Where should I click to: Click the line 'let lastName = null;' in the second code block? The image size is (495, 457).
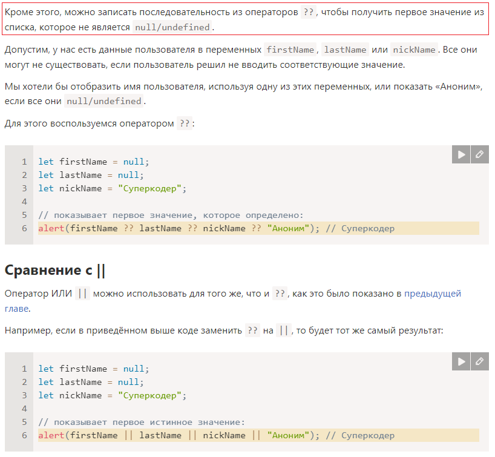91,382
